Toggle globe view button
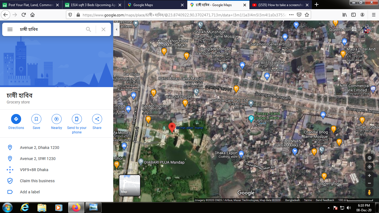379x213 pixels. point(369,158)
